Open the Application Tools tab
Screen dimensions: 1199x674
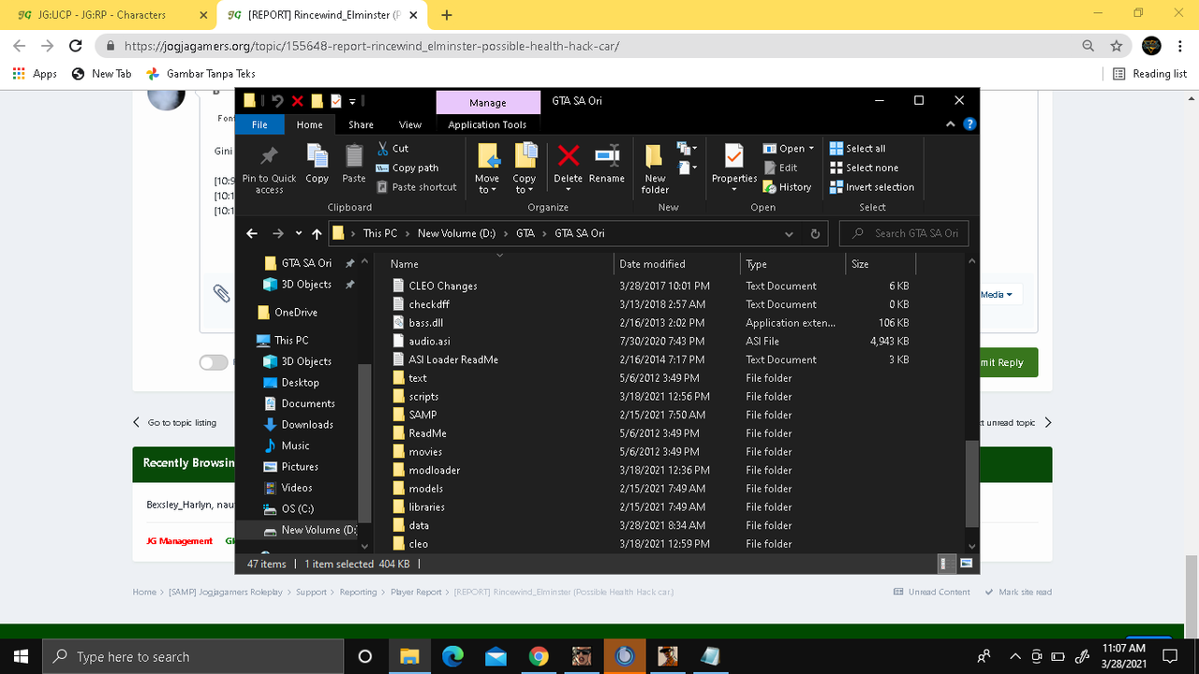(x=487, y=125)
